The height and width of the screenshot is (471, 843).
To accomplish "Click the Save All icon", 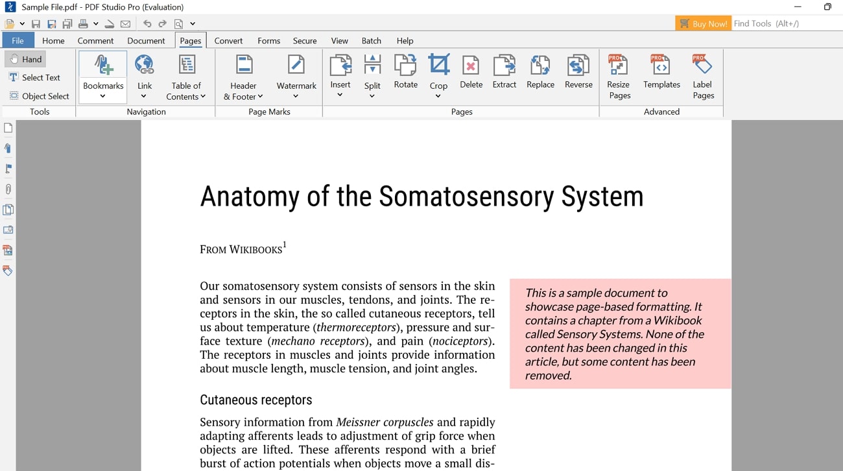I will point(67,24).
